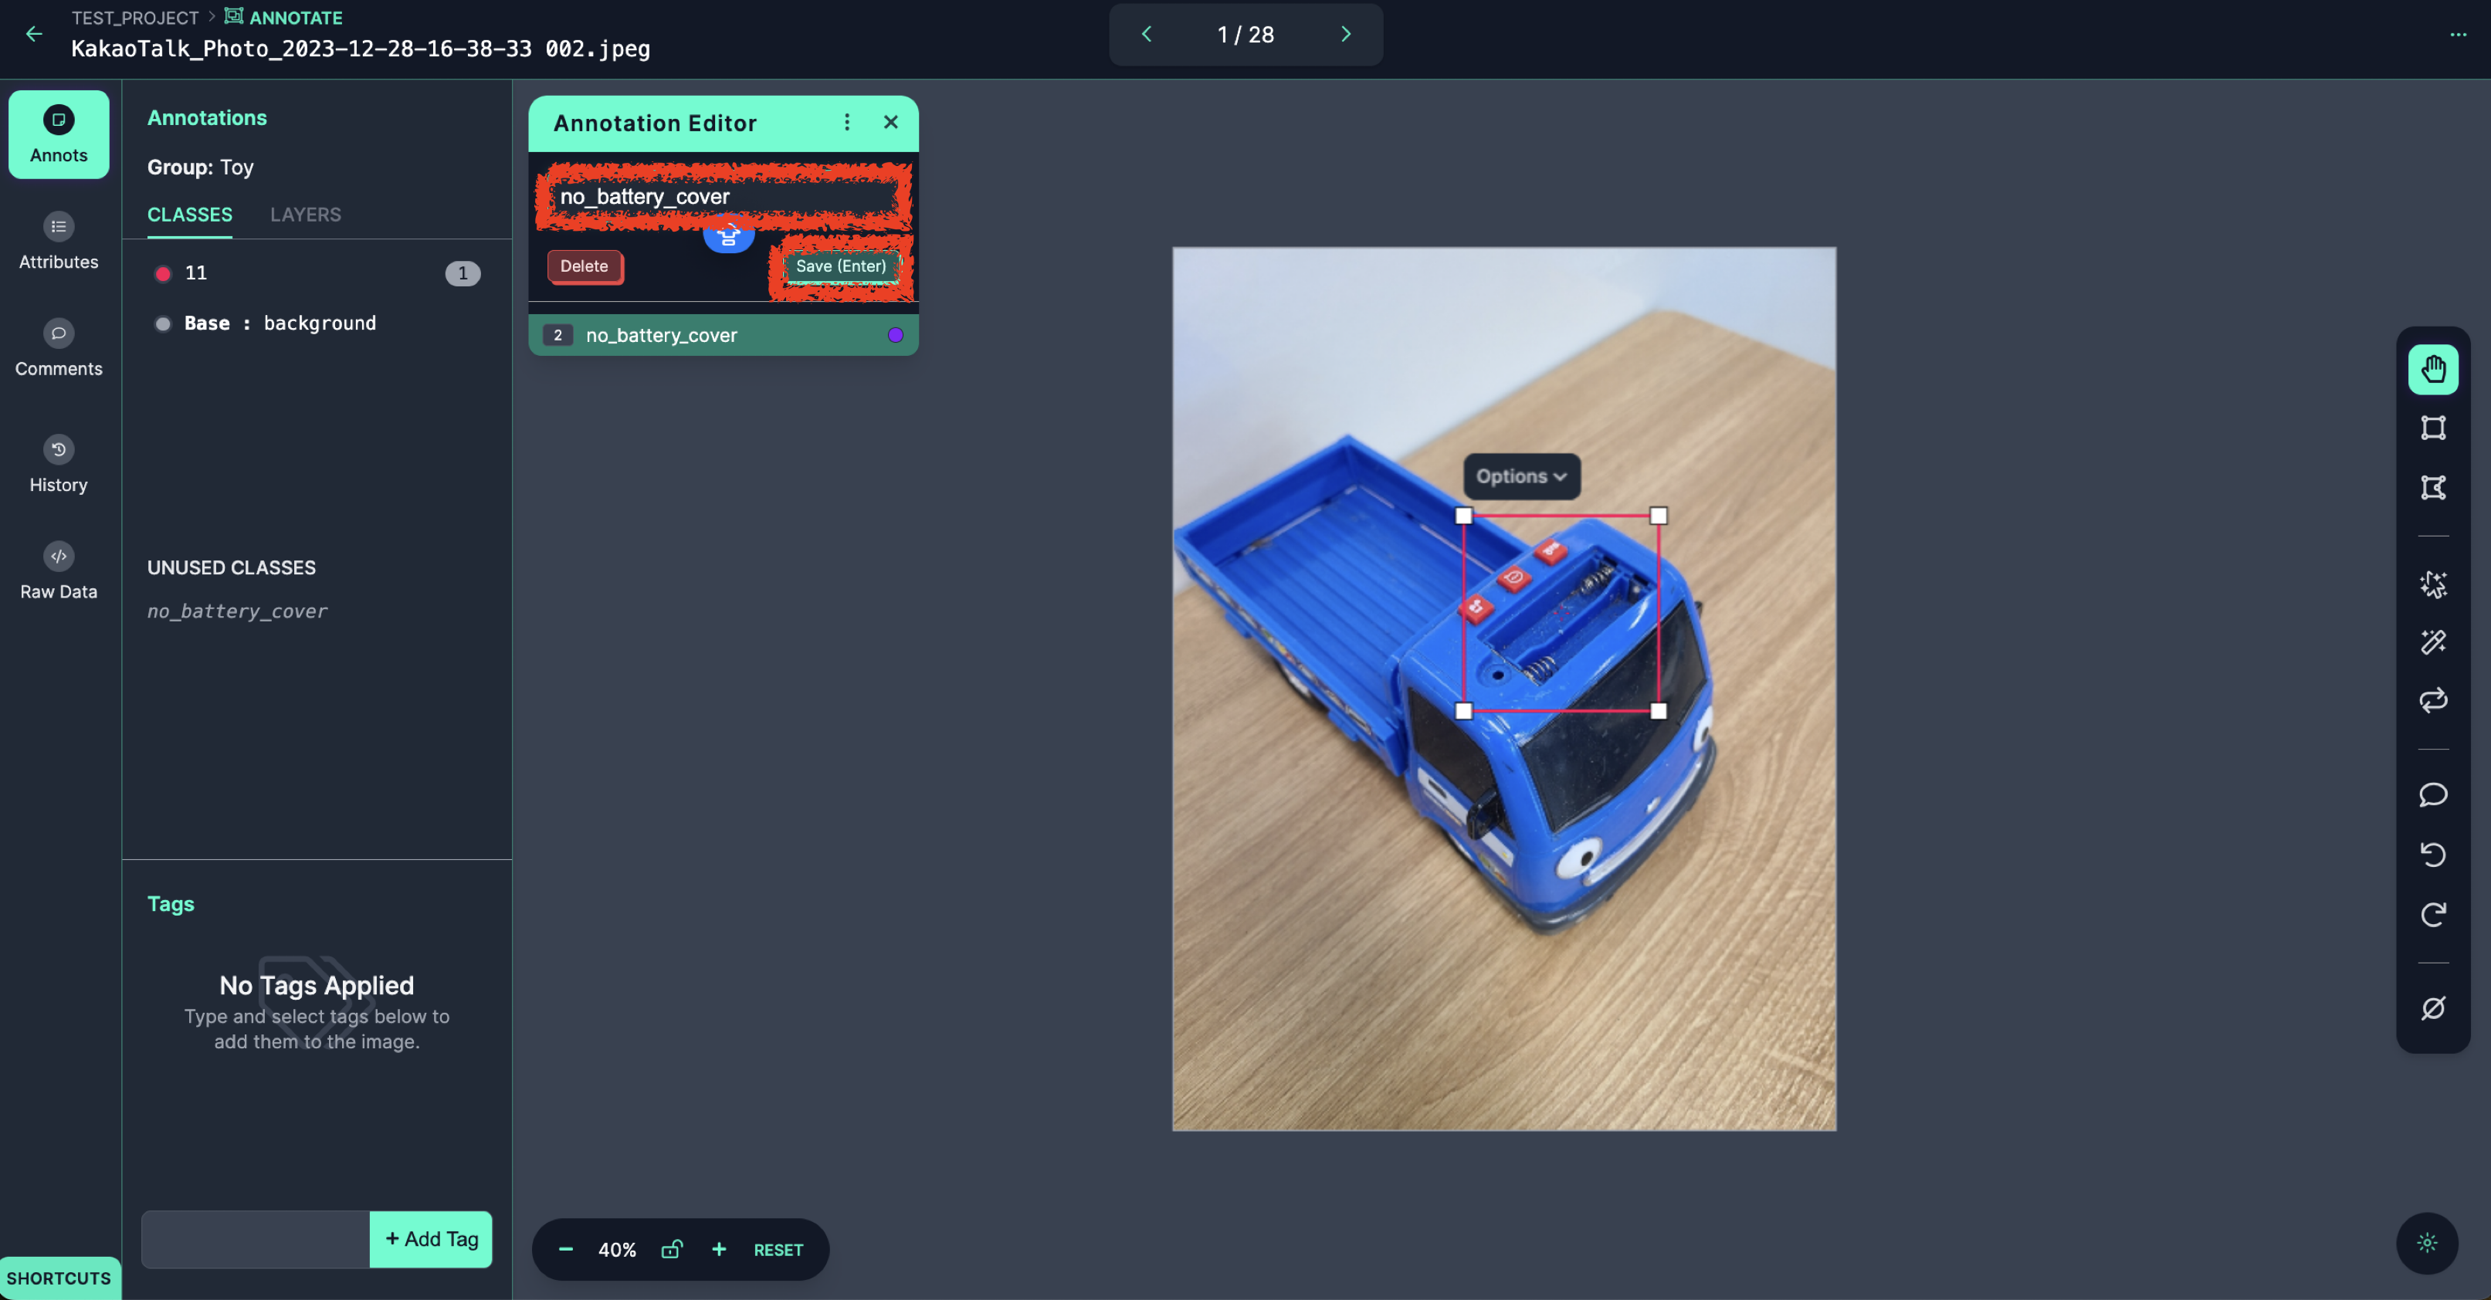The width and height of the screenshot is (2491, 1300).
Task: Open the Annots sidebar panel
Action: tap(59, 134)
